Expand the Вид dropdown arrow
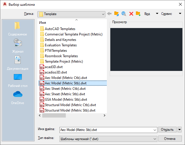Image resolution: width=185 pixels, height=145 pixels. coord(157,13)
